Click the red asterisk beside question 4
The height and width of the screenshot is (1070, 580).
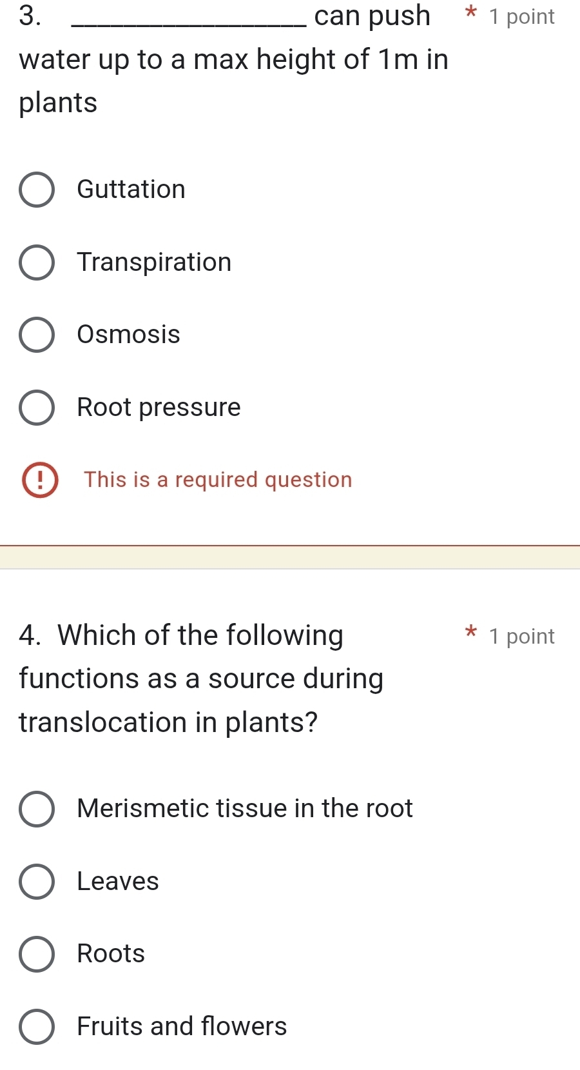pos(470,634)
